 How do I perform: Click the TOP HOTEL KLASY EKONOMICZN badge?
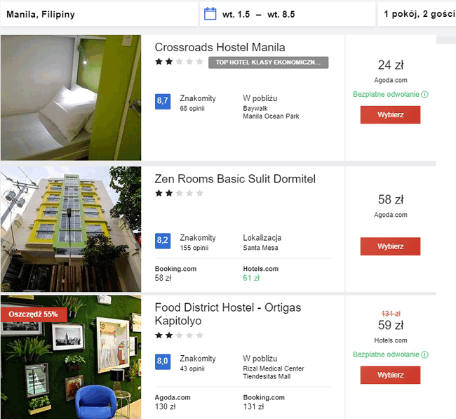[268, 62]
